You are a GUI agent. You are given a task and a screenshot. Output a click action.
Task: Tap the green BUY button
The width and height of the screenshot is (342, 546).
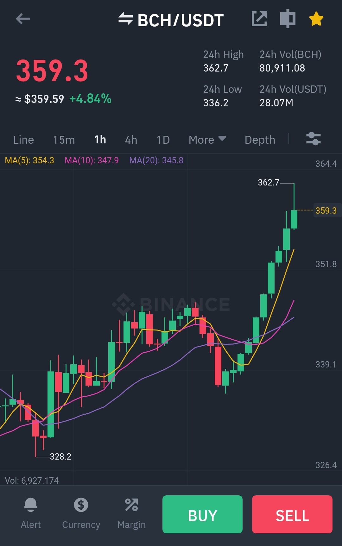point(202,514)
